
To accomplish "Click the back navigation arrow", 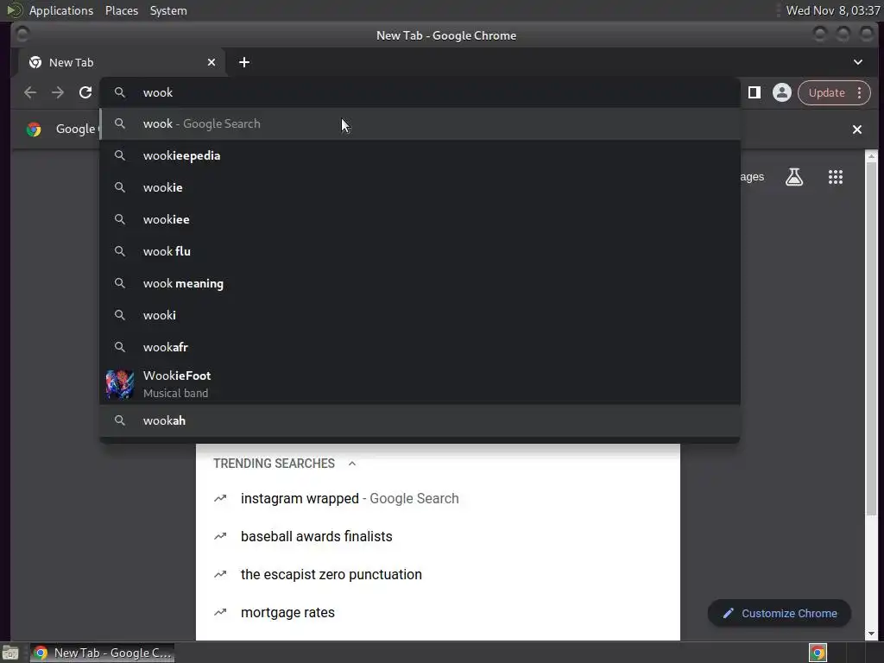I will pyautogui.click(x=30, y=92).
